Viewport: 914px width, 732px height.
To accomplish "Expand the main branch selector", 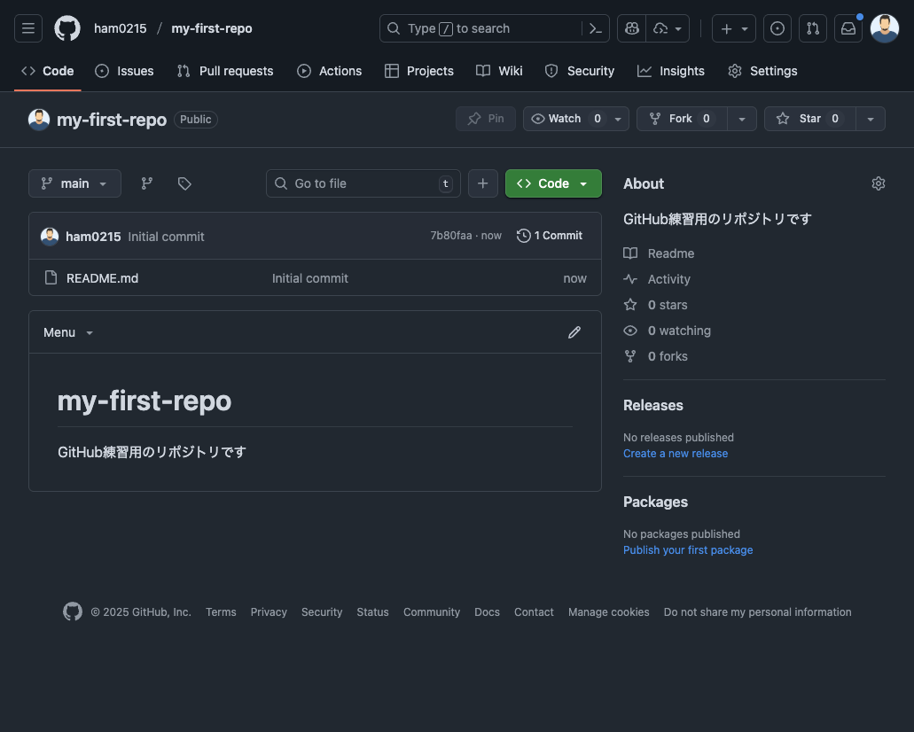I will tap(74, 183).
